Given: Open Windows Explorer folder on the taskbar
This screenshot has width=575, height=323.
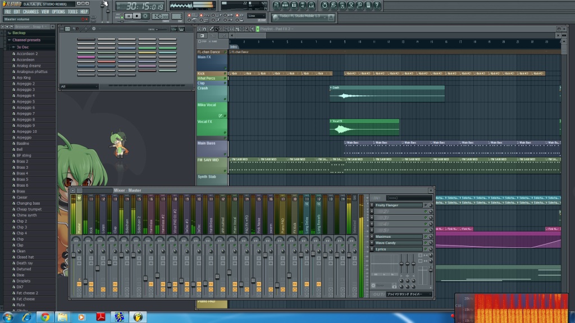Looking at the screenshot, I should [63, 317].
